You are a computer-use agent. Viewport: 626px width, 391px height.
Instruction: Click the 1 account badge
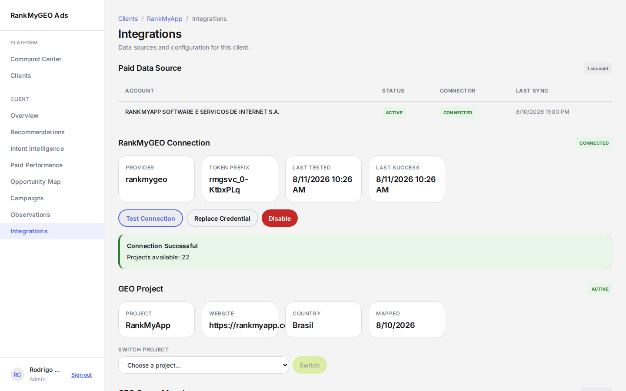tap(598, 68)
